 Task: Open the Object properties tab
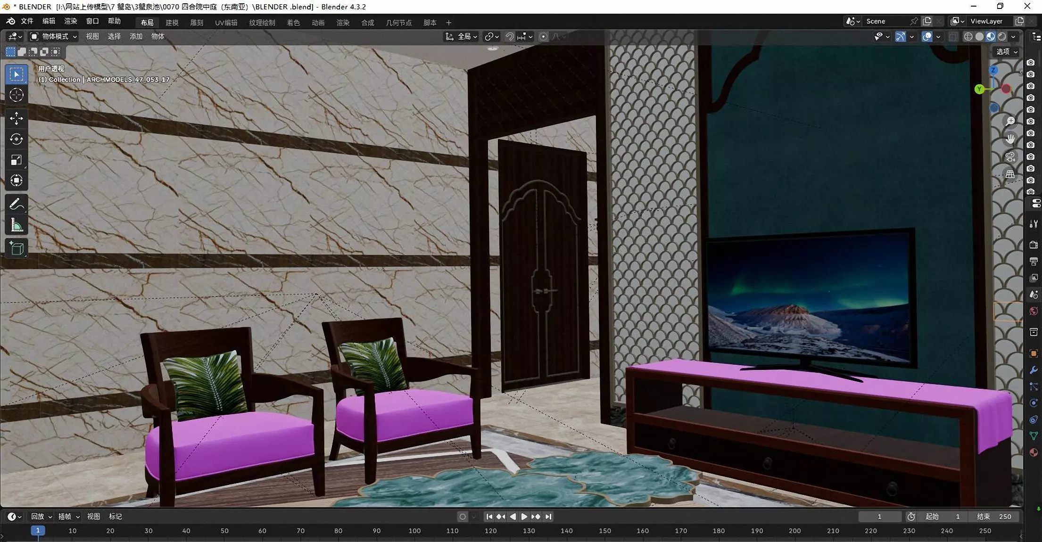pos(1034,353)
